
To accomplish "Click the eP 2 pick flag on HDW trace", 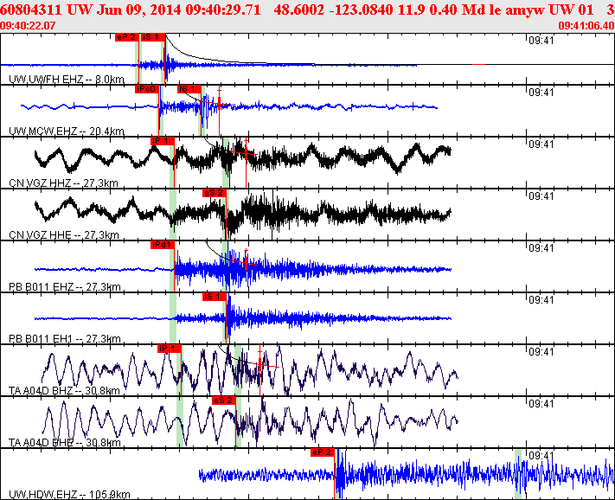I will [323, 452].
